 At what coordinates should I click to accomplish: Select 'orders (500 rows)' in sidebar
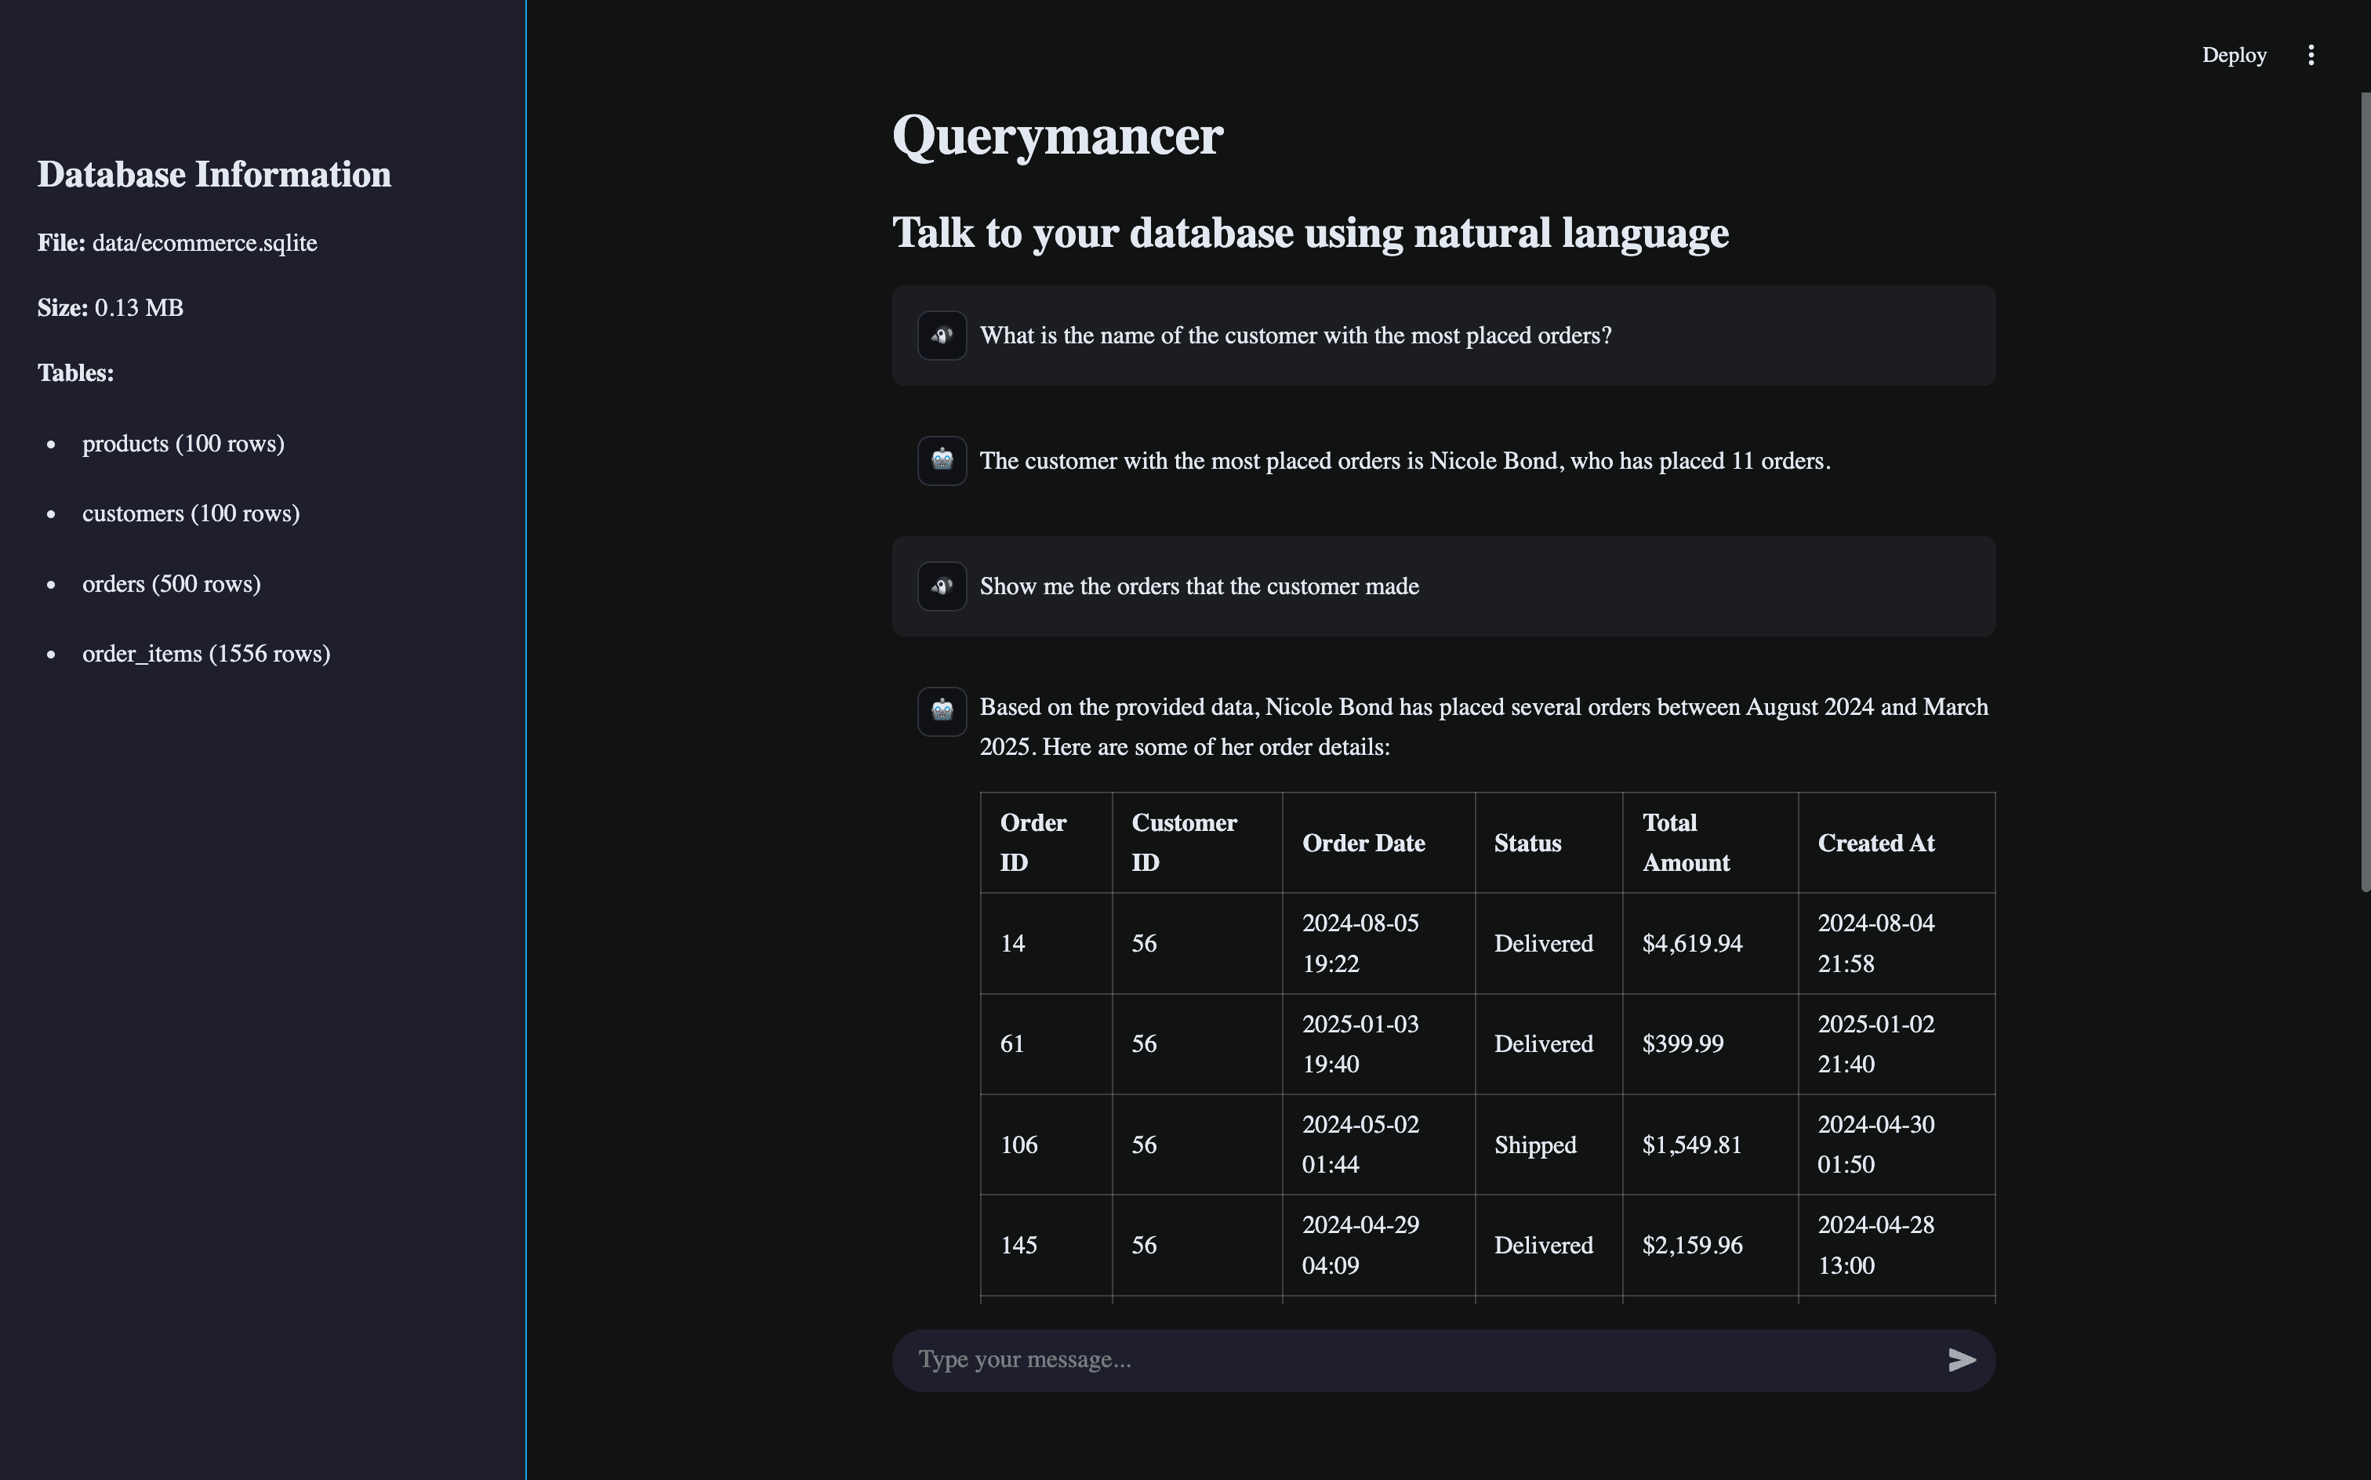[x=171, y=584]
